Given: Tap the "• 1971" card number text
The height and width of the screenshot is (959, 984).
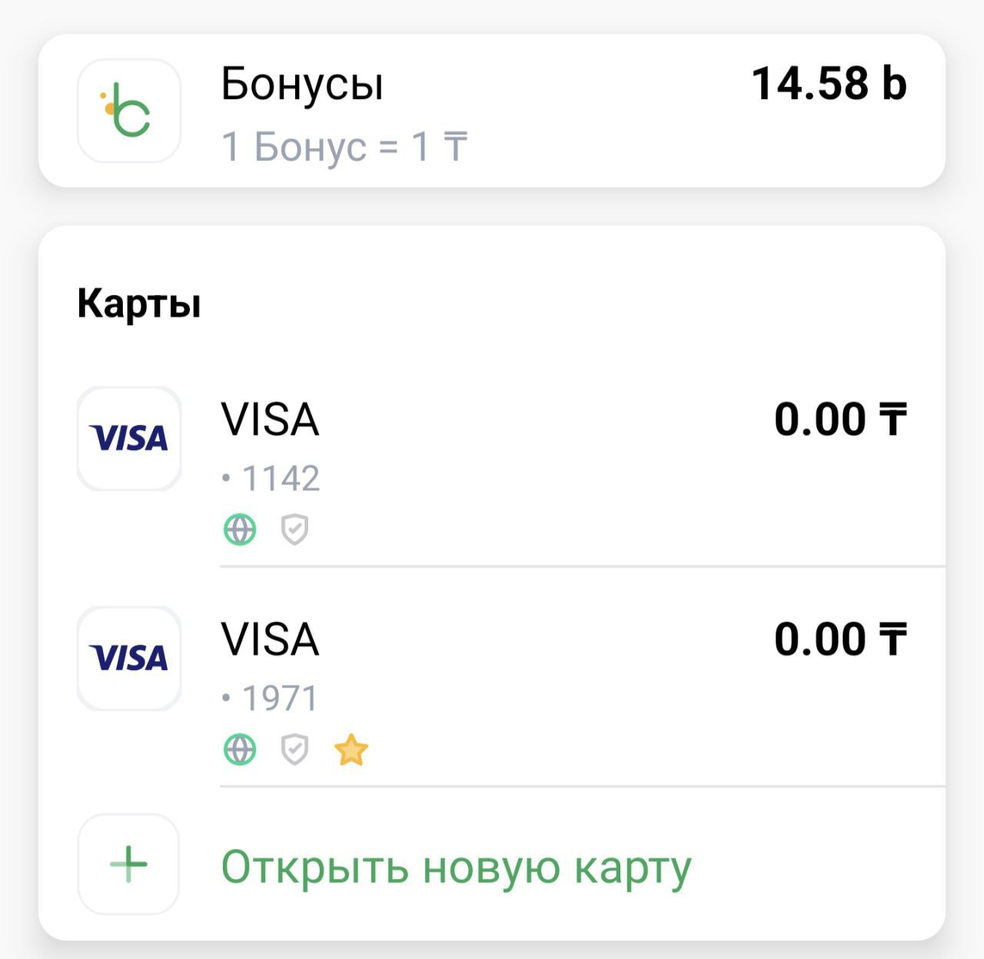Looking at the screenshot, I should [271, 699].
